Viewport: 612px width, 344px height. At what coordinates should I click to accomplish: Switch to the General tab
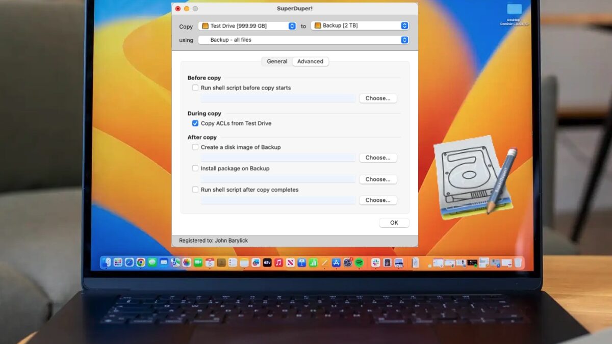277,61
